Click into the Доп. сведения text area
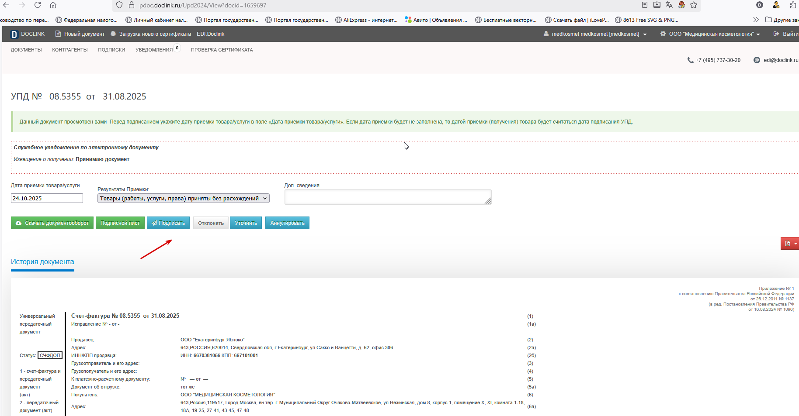Image resolution: width=799 pixels, height=416 pixels. (388, 197)
